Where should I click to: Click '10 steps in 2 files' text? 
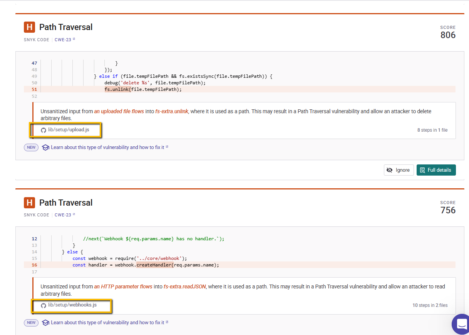(430, 305)
